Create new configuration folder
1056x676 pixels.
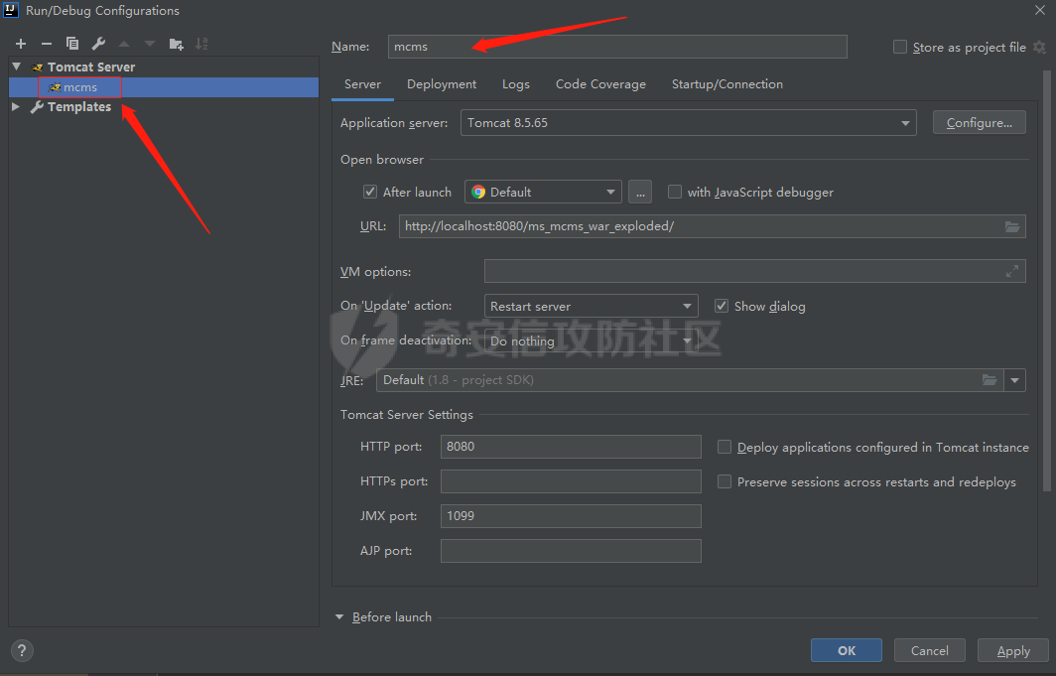177,44
